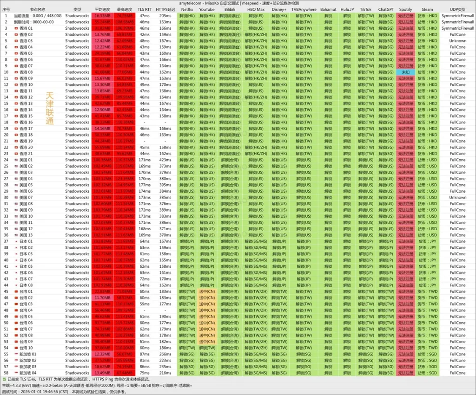Click the US flag beside 美国 13

click(16, 235)
